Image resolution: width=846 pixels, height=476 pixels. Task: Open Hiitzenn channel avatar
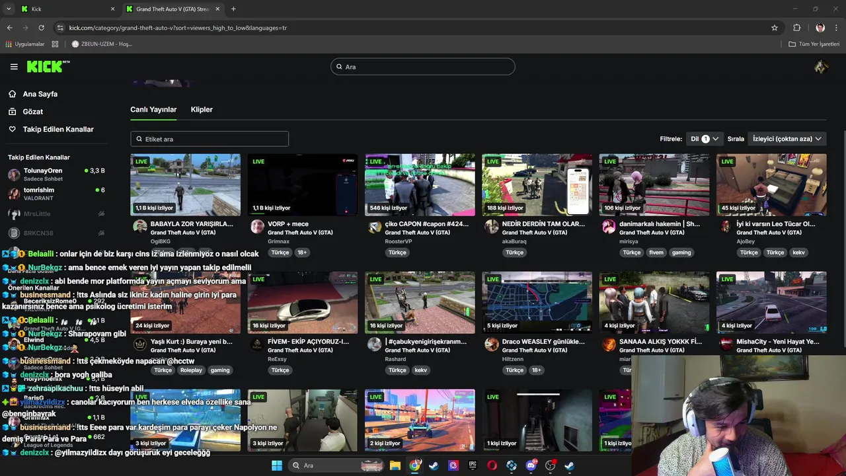[492, 344]
